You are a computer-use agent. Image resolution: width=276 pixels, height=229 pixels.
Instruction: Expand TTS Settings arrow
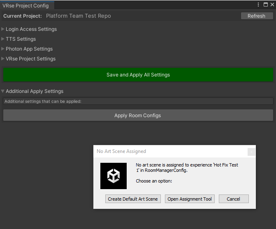tap(2, 39)
